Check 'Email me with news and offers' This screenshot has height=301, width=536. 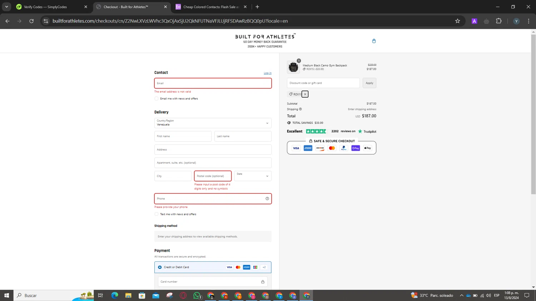coord(157,98)
